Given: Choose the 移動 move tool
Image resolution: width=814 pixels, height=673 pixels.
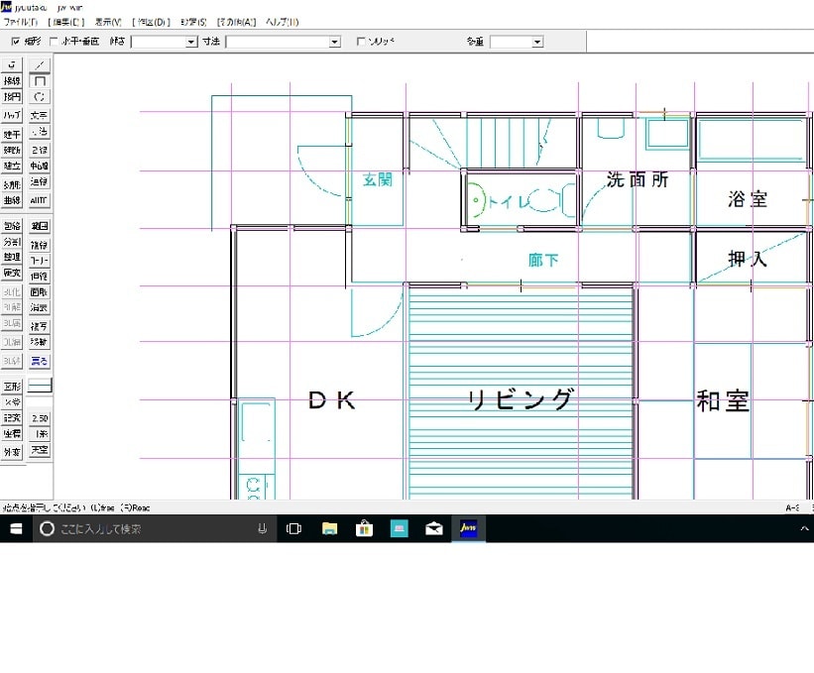Looking at the screenshot, I should 40,342.
